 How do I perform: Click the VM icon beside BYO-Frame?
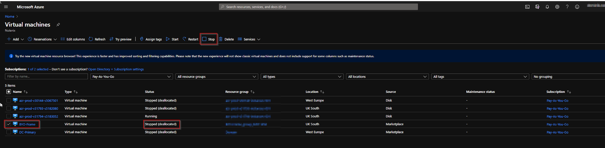tap(15, 124)
